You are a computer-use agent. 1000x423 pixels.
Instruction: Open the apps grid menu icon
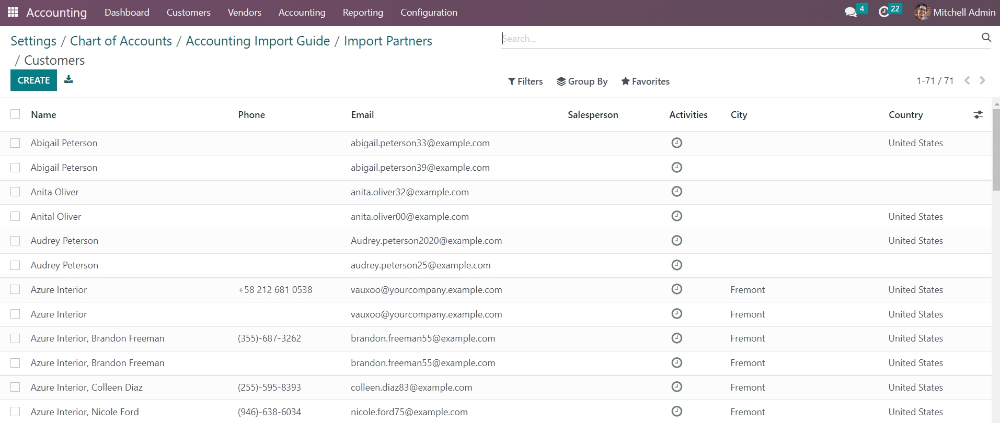(x=13, y=12)
